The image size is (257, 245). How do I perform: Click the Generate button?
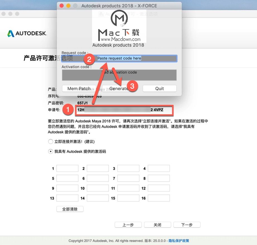[x=119, y=89]
